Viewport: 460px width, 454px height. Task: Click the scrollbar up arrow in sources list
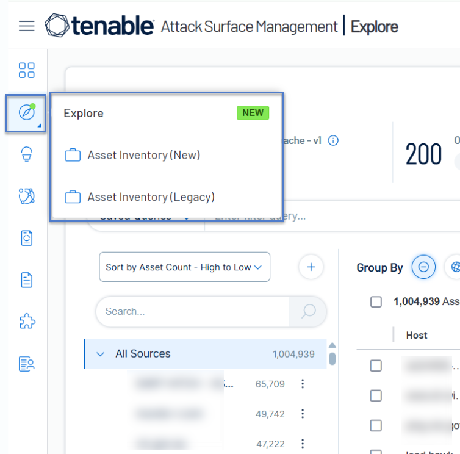click(x=332, y=345)
